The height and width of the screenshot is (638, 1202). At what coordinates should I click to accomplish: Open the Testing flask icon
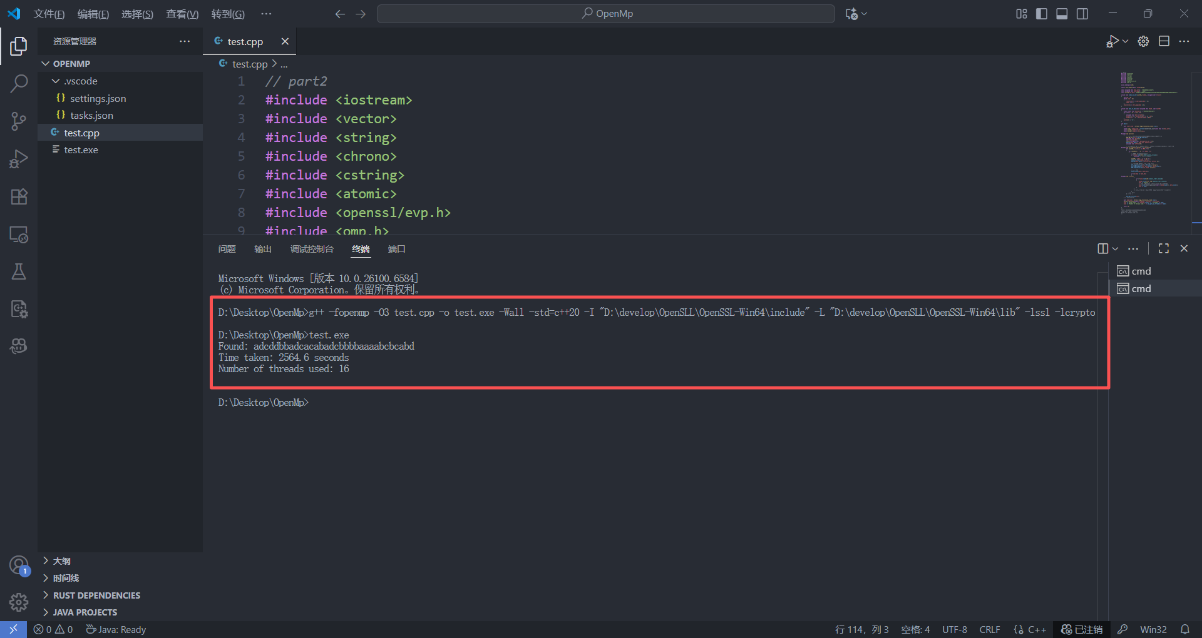pyautogui.click(x=19, y=271)
